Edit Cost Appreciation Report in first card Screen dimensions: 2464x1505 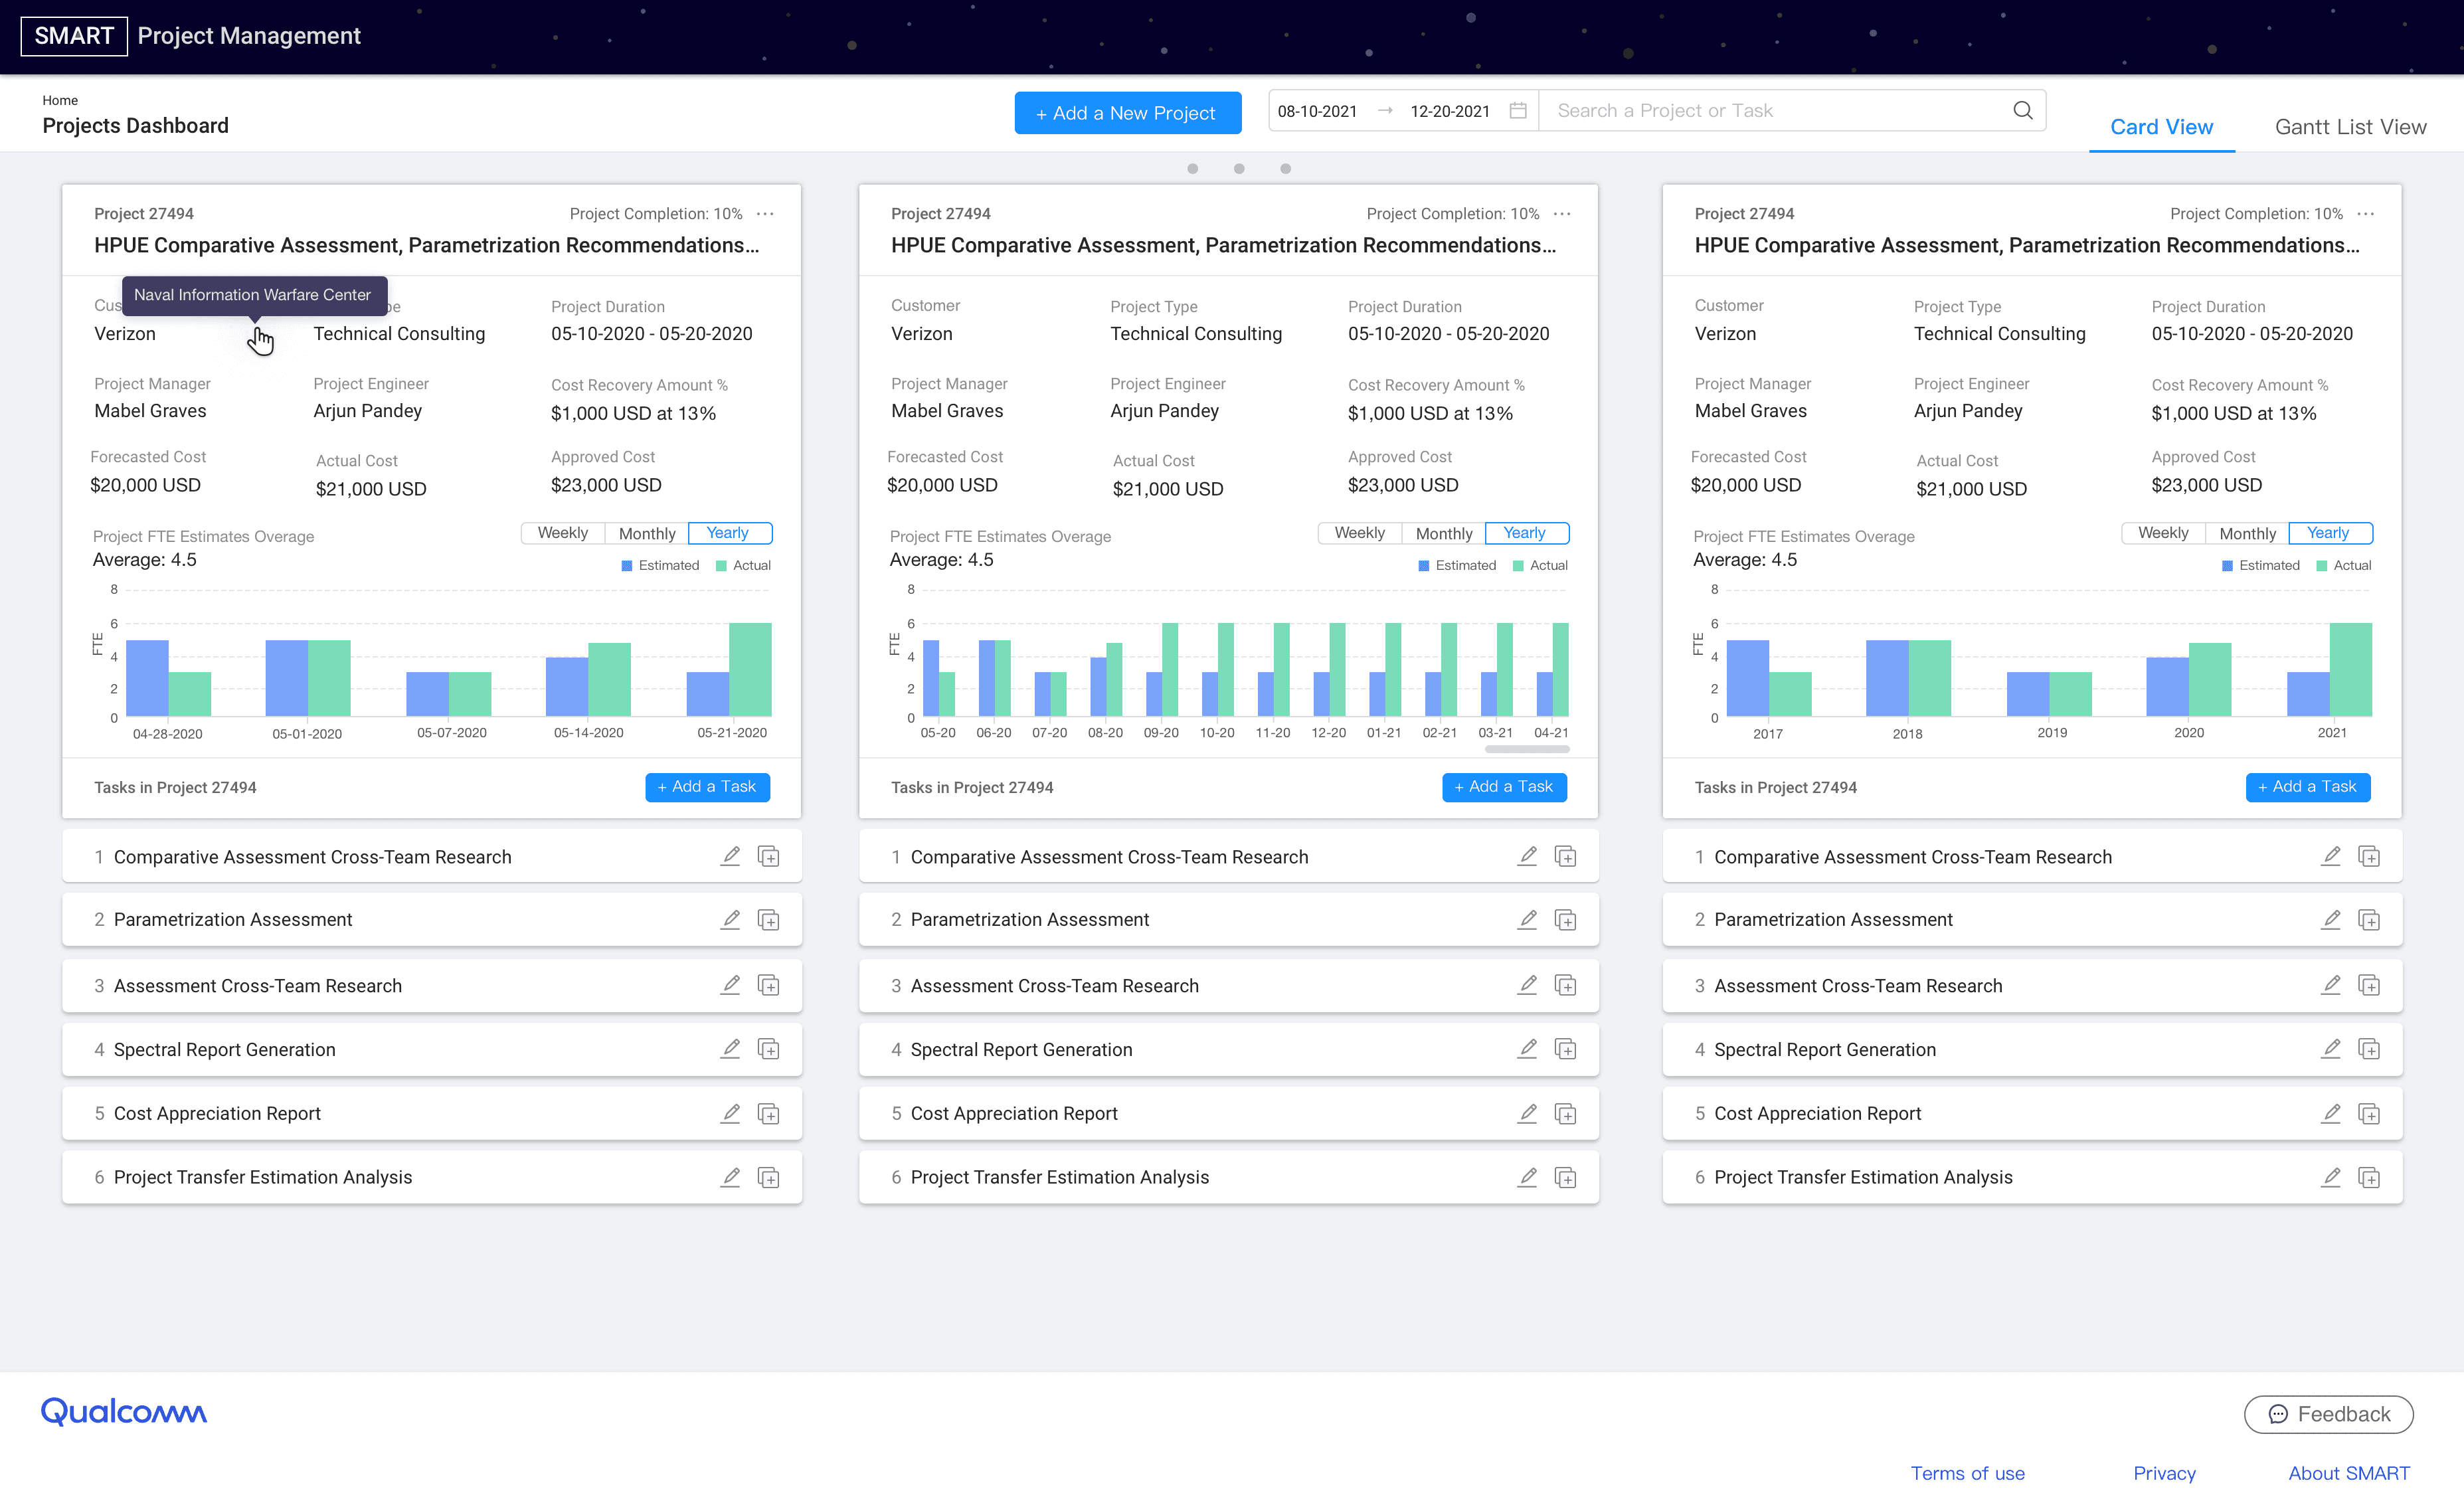730,1113
